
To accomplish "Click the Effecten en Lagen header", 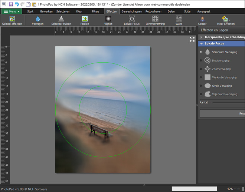I will [214, 30].
